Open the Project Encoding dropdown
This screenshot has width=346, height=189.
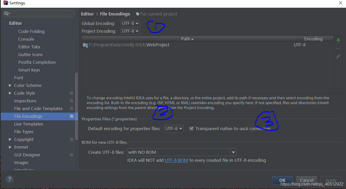tap(130, 31)
